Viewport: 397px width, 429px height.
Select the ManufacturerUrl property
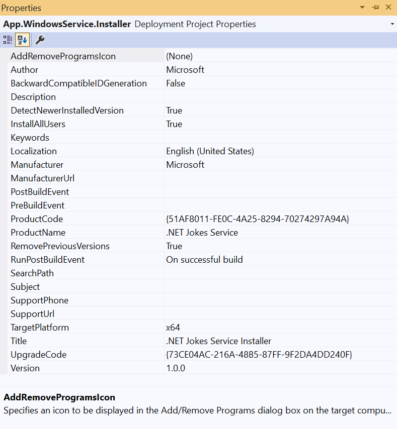pyautogui.click(x=42, y=178)
